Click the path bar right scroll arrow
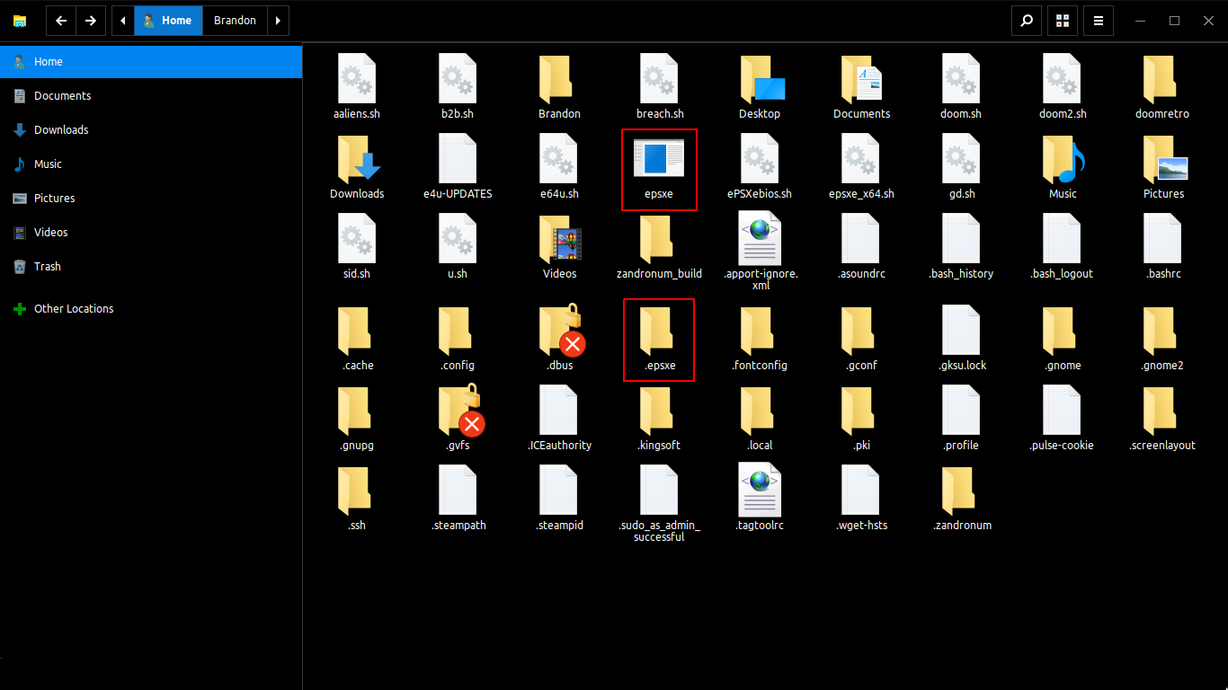This screenshot has height=690, width=1228. tap(278, 20)
